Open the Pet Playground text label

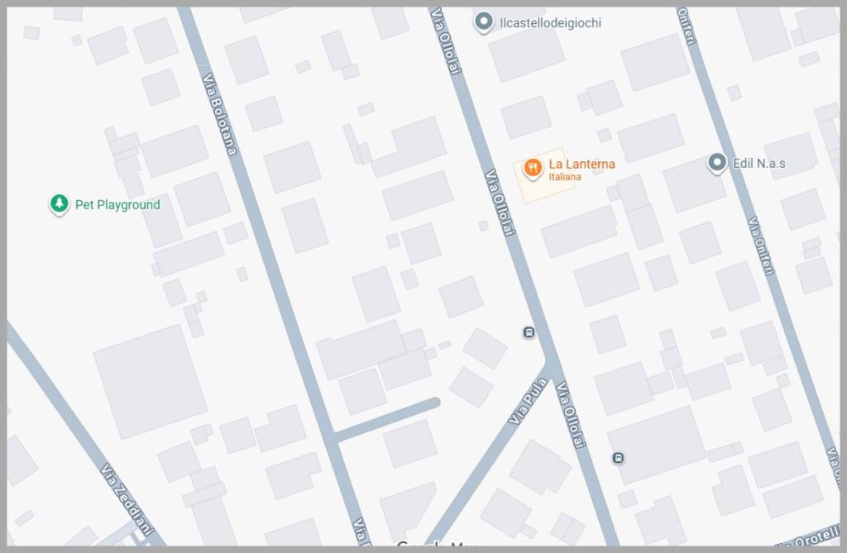[x=117, y=205]
